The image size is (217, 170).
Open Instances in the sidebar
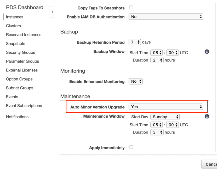pyautogui.click(x=15, y=17)
